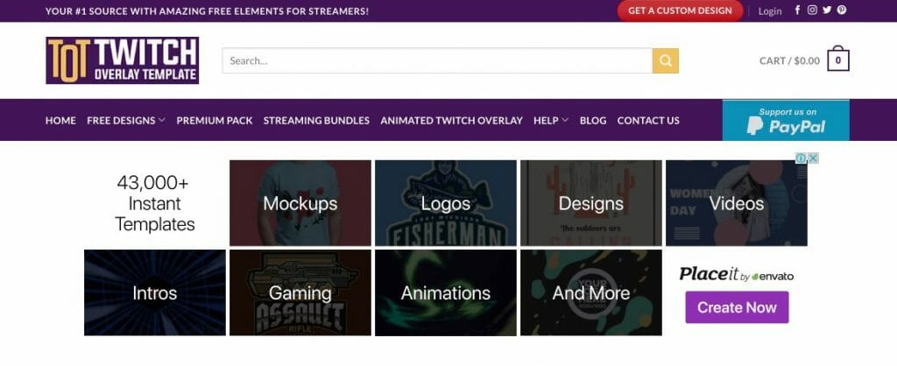Click the yellow search magnifier button
897x366 pixels.
click(x=666, y=60)
